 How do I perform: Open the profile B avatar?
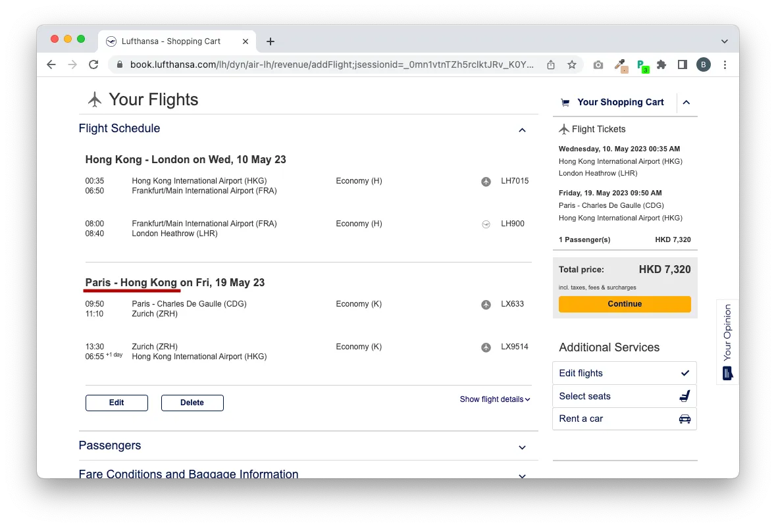coord(703,65)
